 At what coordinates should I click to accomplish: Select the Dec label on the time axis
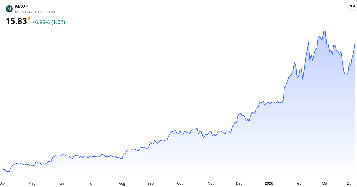239,183
